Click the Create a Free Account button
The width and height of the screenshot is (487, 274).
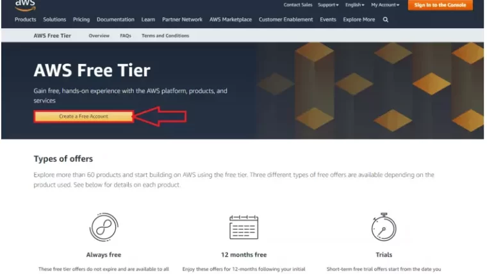click(x=84, y=117)
